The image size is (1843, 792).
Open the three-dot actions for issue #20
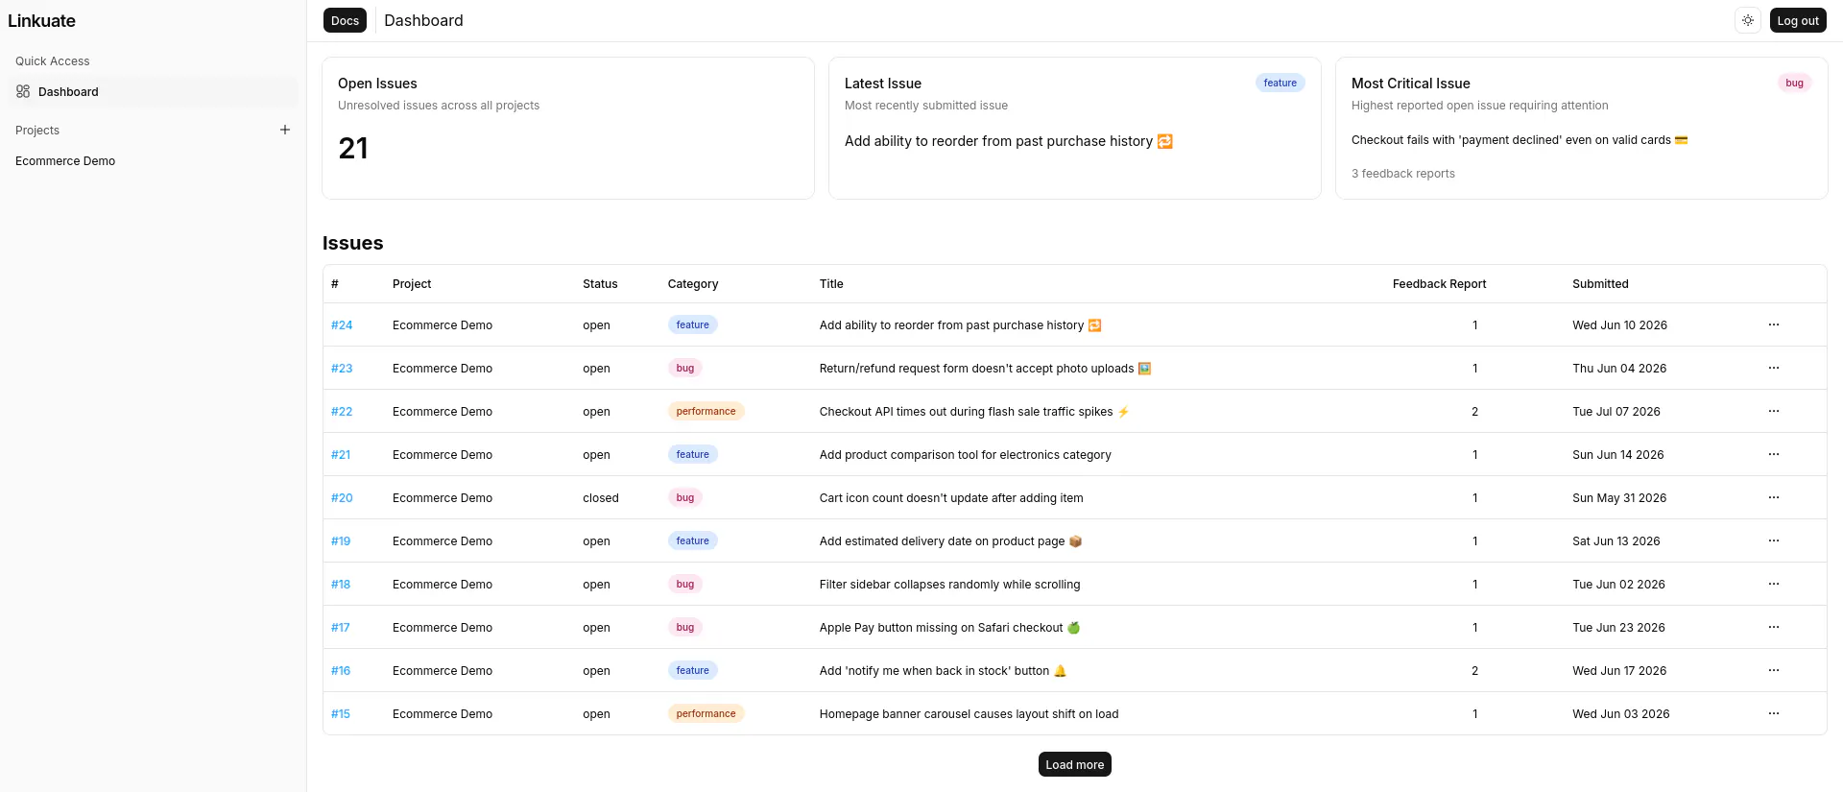pyautogui.click(x=1773, y=497)
